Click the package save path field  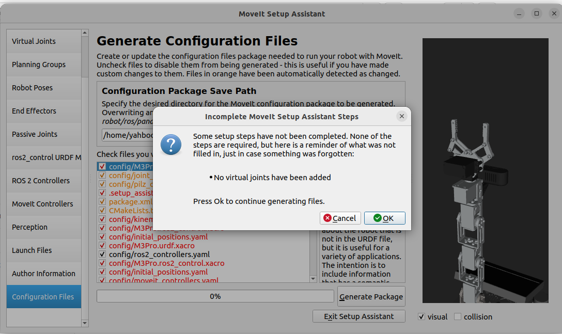128,135
